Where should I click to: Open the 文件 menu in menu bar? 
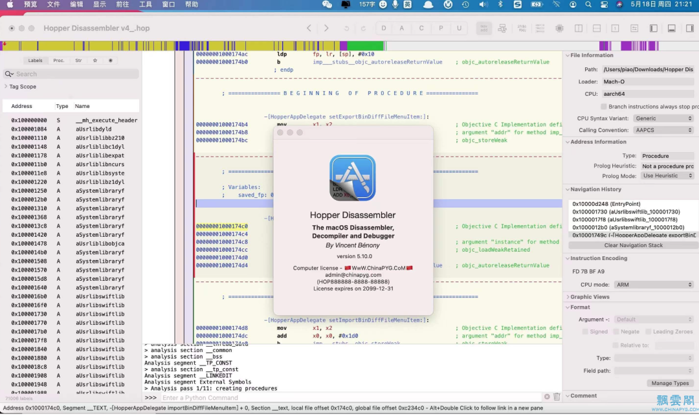pos(54,5)
